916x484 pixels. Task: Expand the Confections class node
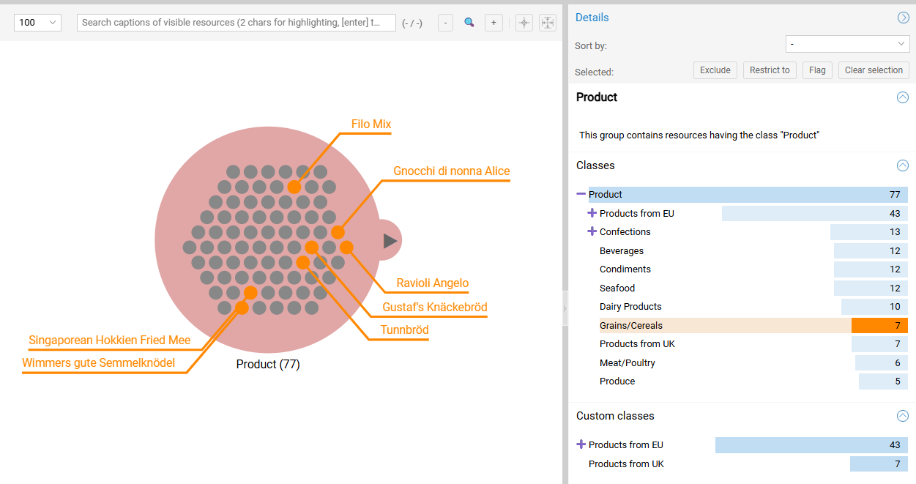coord(591,231)
